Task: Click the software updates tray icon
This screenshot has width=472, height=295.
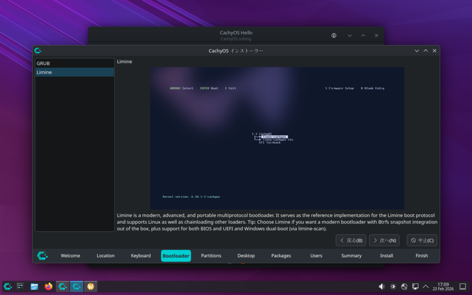Action: tap(404, 286)
